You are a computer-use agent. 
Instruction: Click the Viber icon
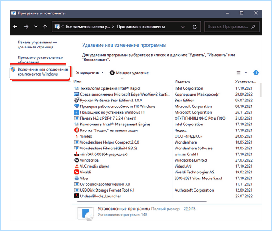tap(77, 178)
